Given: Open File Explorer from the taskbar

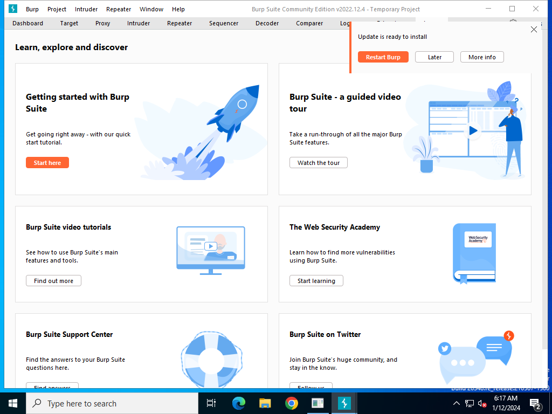Looking at the screenshot, I should (x=265, y=403).
